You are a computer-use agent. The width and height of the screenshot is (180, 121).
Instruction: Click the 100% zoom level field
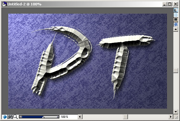64,117
